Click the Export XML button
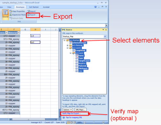 (x=31, y=15)
